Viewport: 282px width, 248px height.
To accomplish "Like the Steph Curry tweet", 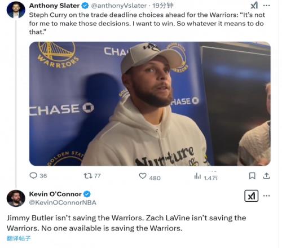I will pos(149,176).
